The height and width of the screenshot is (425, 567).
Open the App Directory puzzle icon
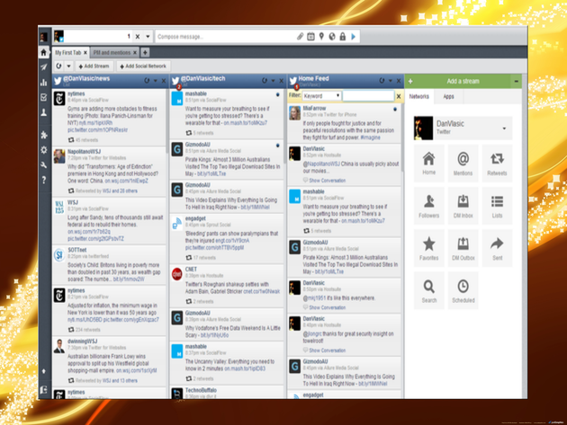[44, 135]
